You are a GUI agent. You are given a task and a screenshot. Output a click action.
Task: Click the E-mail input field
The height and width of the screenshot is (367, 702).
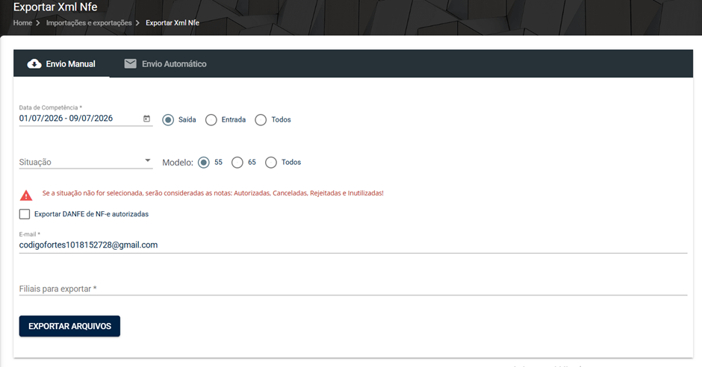352,245
